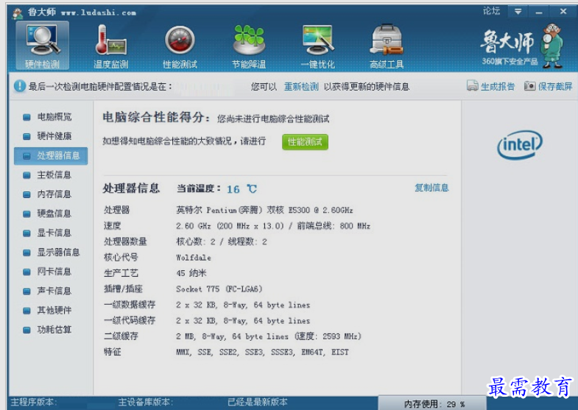
Task: Click the green 性能测试 button
Action: coord(306,142)
